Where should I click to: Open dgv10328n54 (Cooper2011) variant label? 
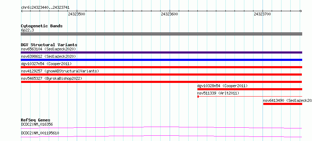click(222, 86)
